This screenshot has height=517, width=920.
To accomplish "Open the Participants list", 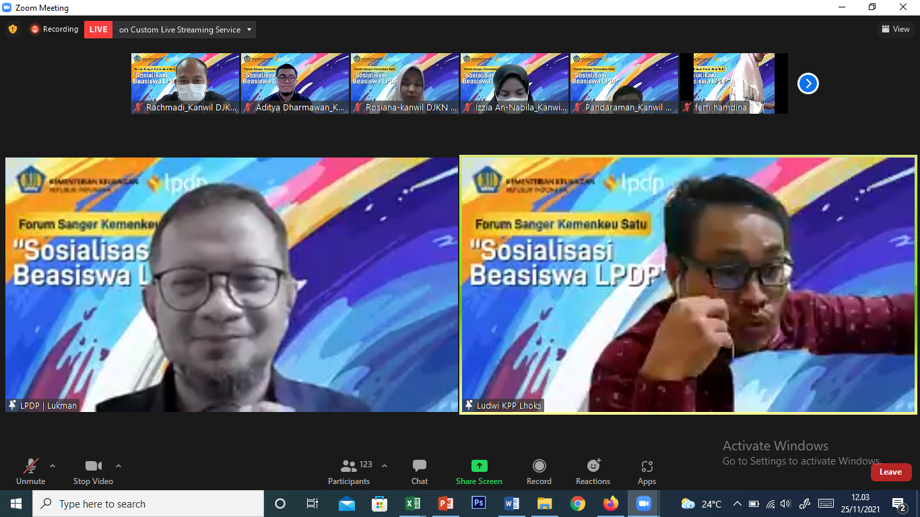I will (349, 471).
